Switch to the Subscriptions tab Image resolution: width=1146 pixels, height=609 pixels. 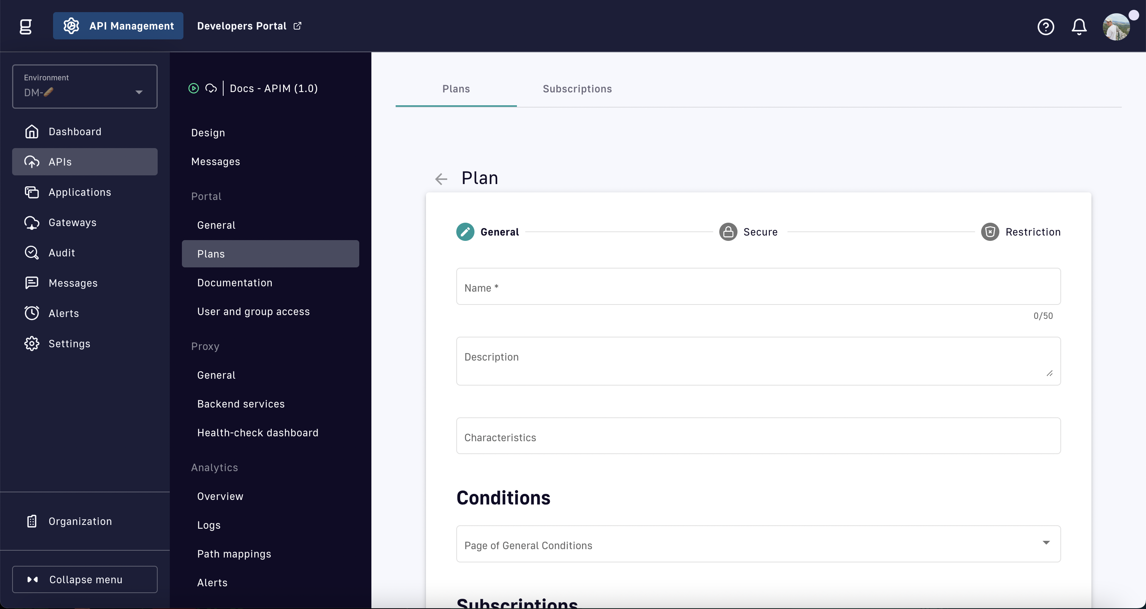click(577, 89)
